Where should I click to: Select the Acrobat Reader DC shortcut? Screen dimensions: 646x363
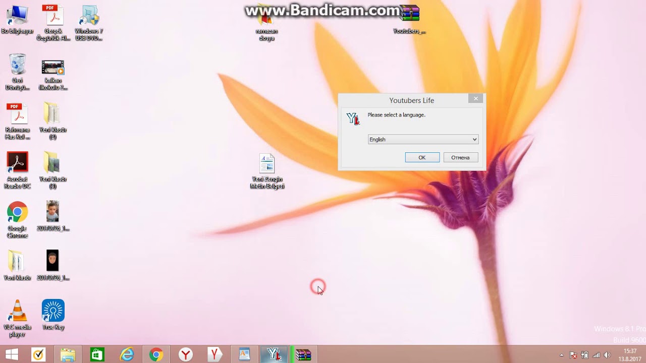(x=17, y=171)
